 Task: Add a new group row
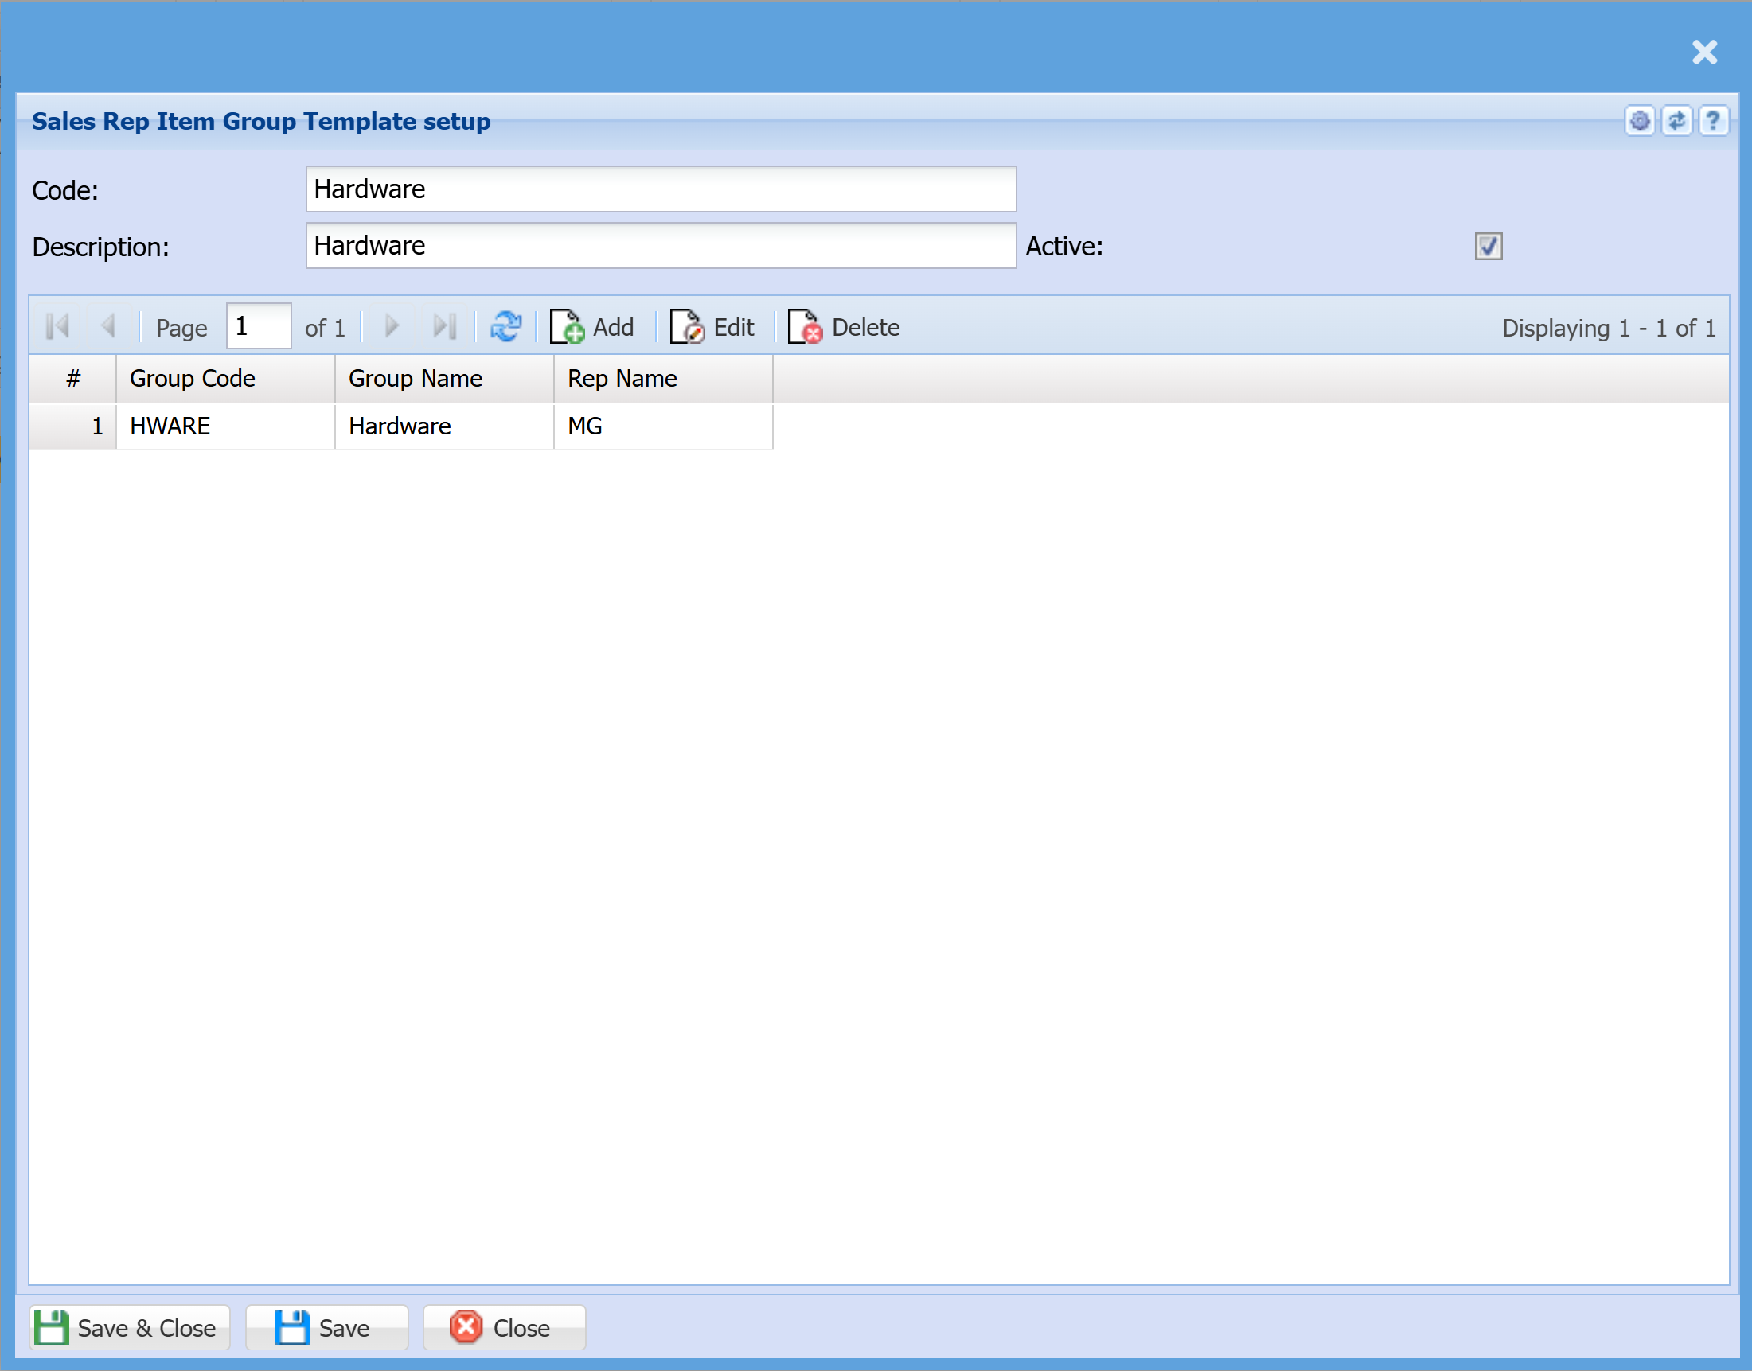(x=592, y=328)
